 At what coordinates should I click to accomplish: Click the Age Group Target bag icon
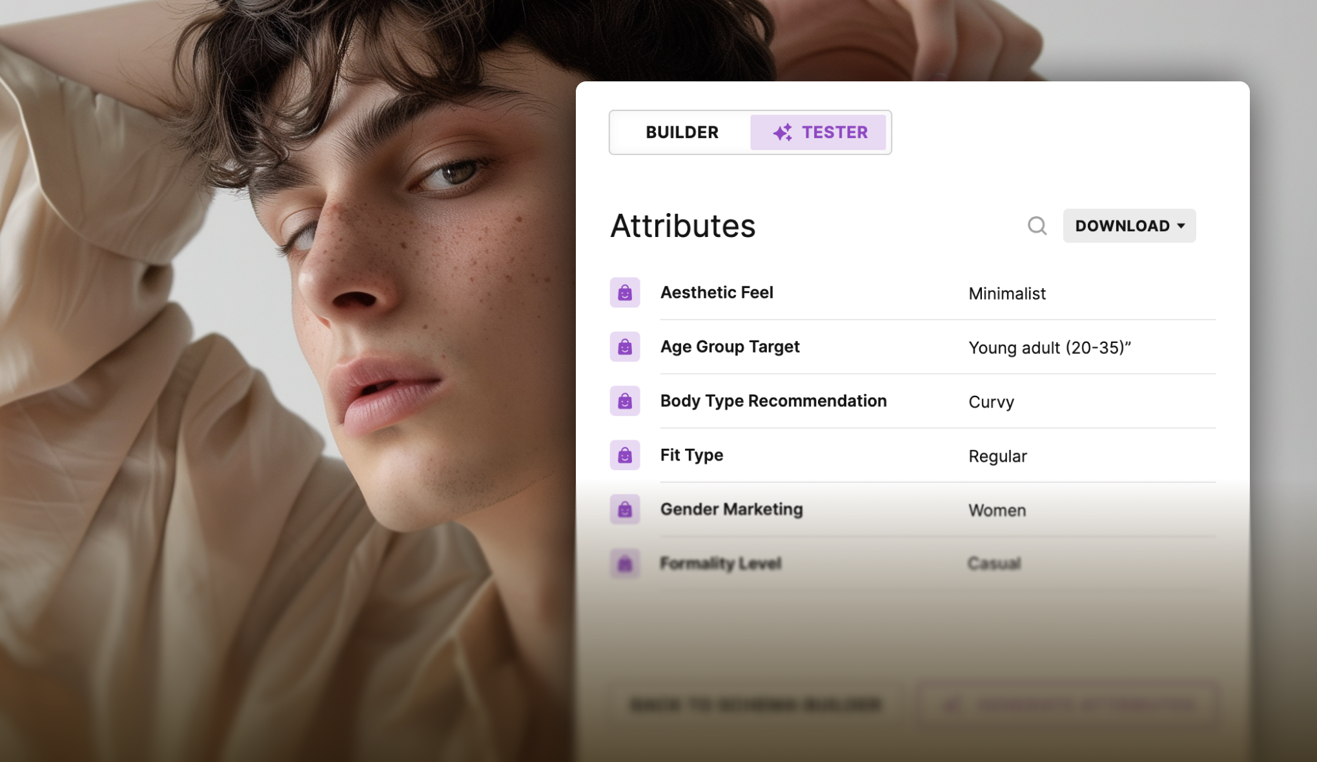coord(625,347)
